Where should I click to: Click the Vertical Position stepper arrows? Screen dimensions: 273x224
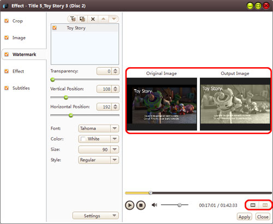115,89
